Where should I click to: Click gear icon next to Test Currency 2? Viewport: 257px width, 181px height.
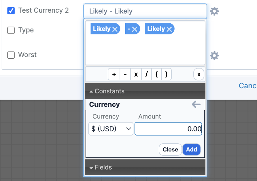point(214,11)
